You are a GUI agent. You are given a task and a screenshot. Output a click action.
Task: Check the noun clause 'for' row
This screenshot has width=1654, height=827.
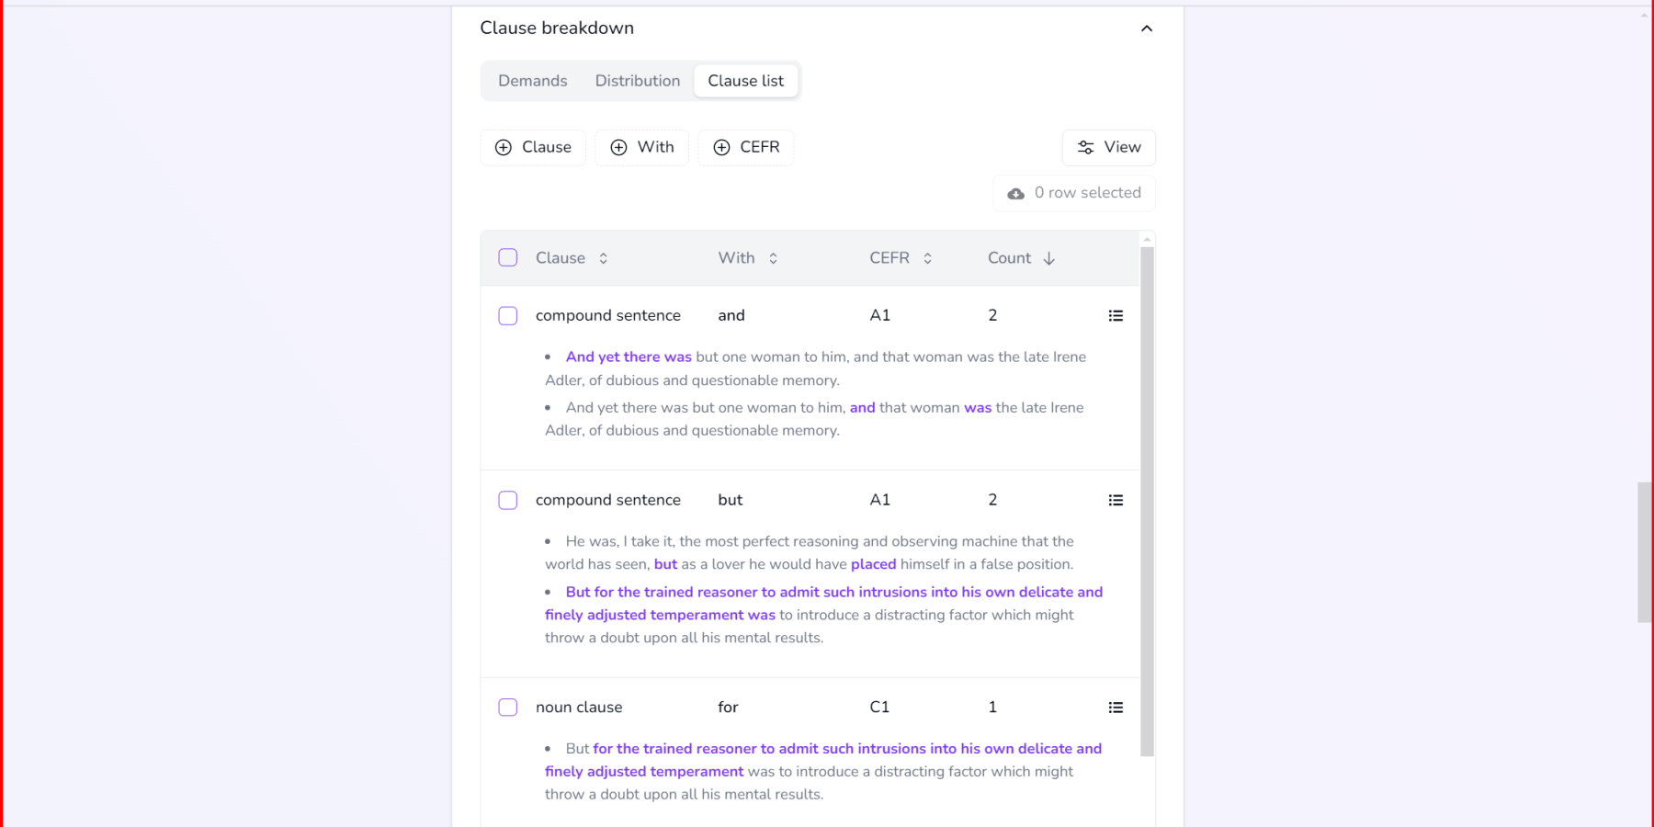(x=508, y=708)
